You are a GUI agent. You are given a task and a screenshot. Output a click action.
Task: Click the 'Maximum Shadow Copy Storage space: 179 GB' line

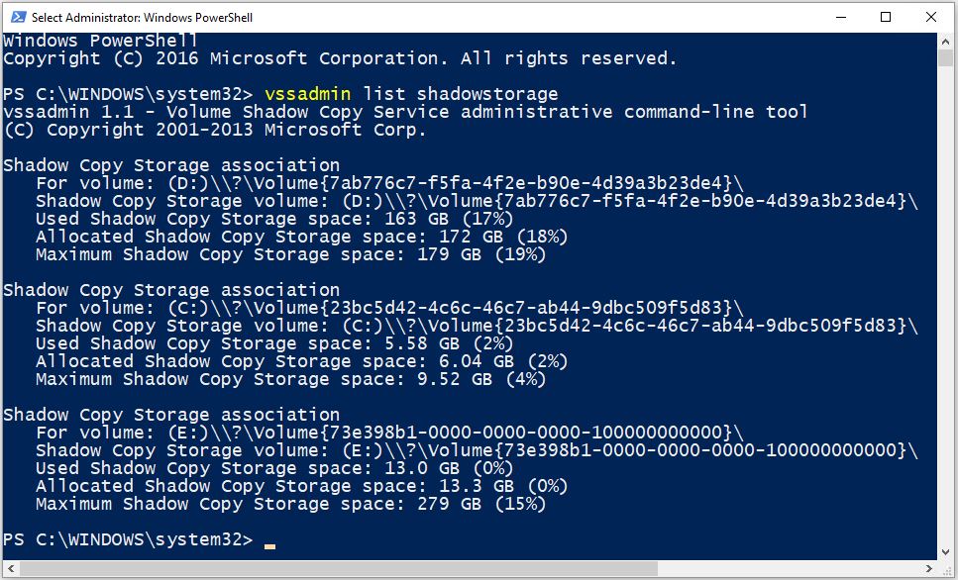[290, 254]
